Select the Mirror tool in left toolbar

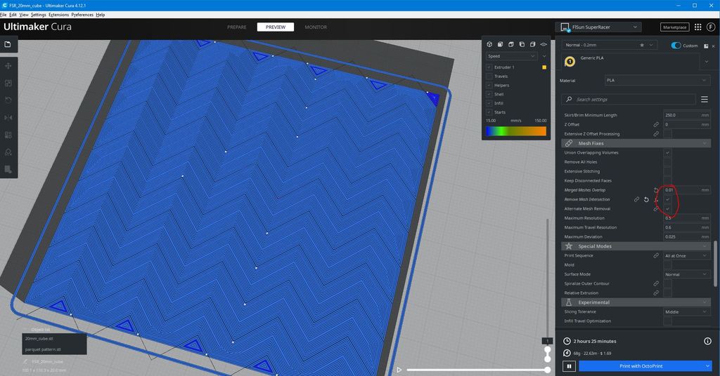[x=8, y=118]
